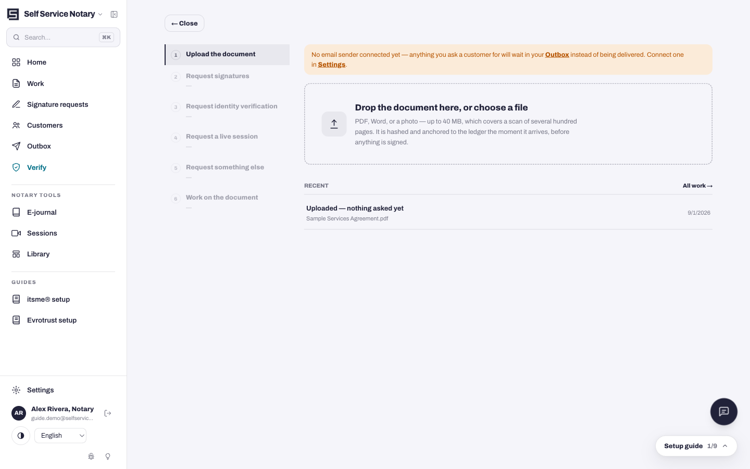Click the log out icon
Viewport: 750px width, 469px height.
point(108,413)
